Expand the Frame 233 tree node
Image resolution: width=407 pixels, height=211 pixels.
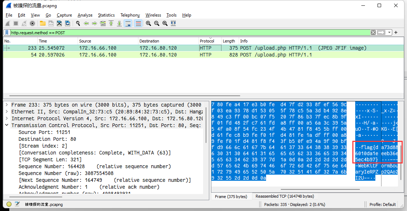point(6,105)
